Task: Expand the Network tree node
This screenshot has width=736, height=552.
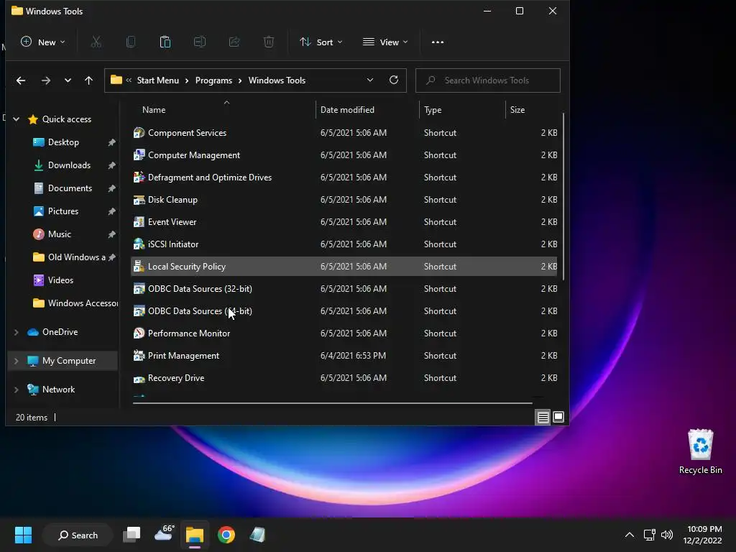Action: coord(17,389)
